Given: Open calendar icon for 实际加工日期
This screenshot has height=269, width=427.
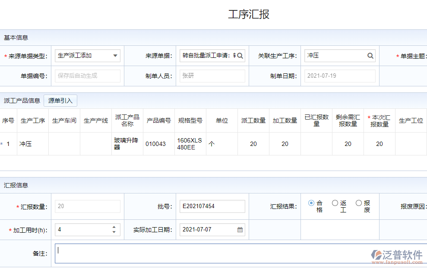Looking at the screenshot, I should point(240,229).
